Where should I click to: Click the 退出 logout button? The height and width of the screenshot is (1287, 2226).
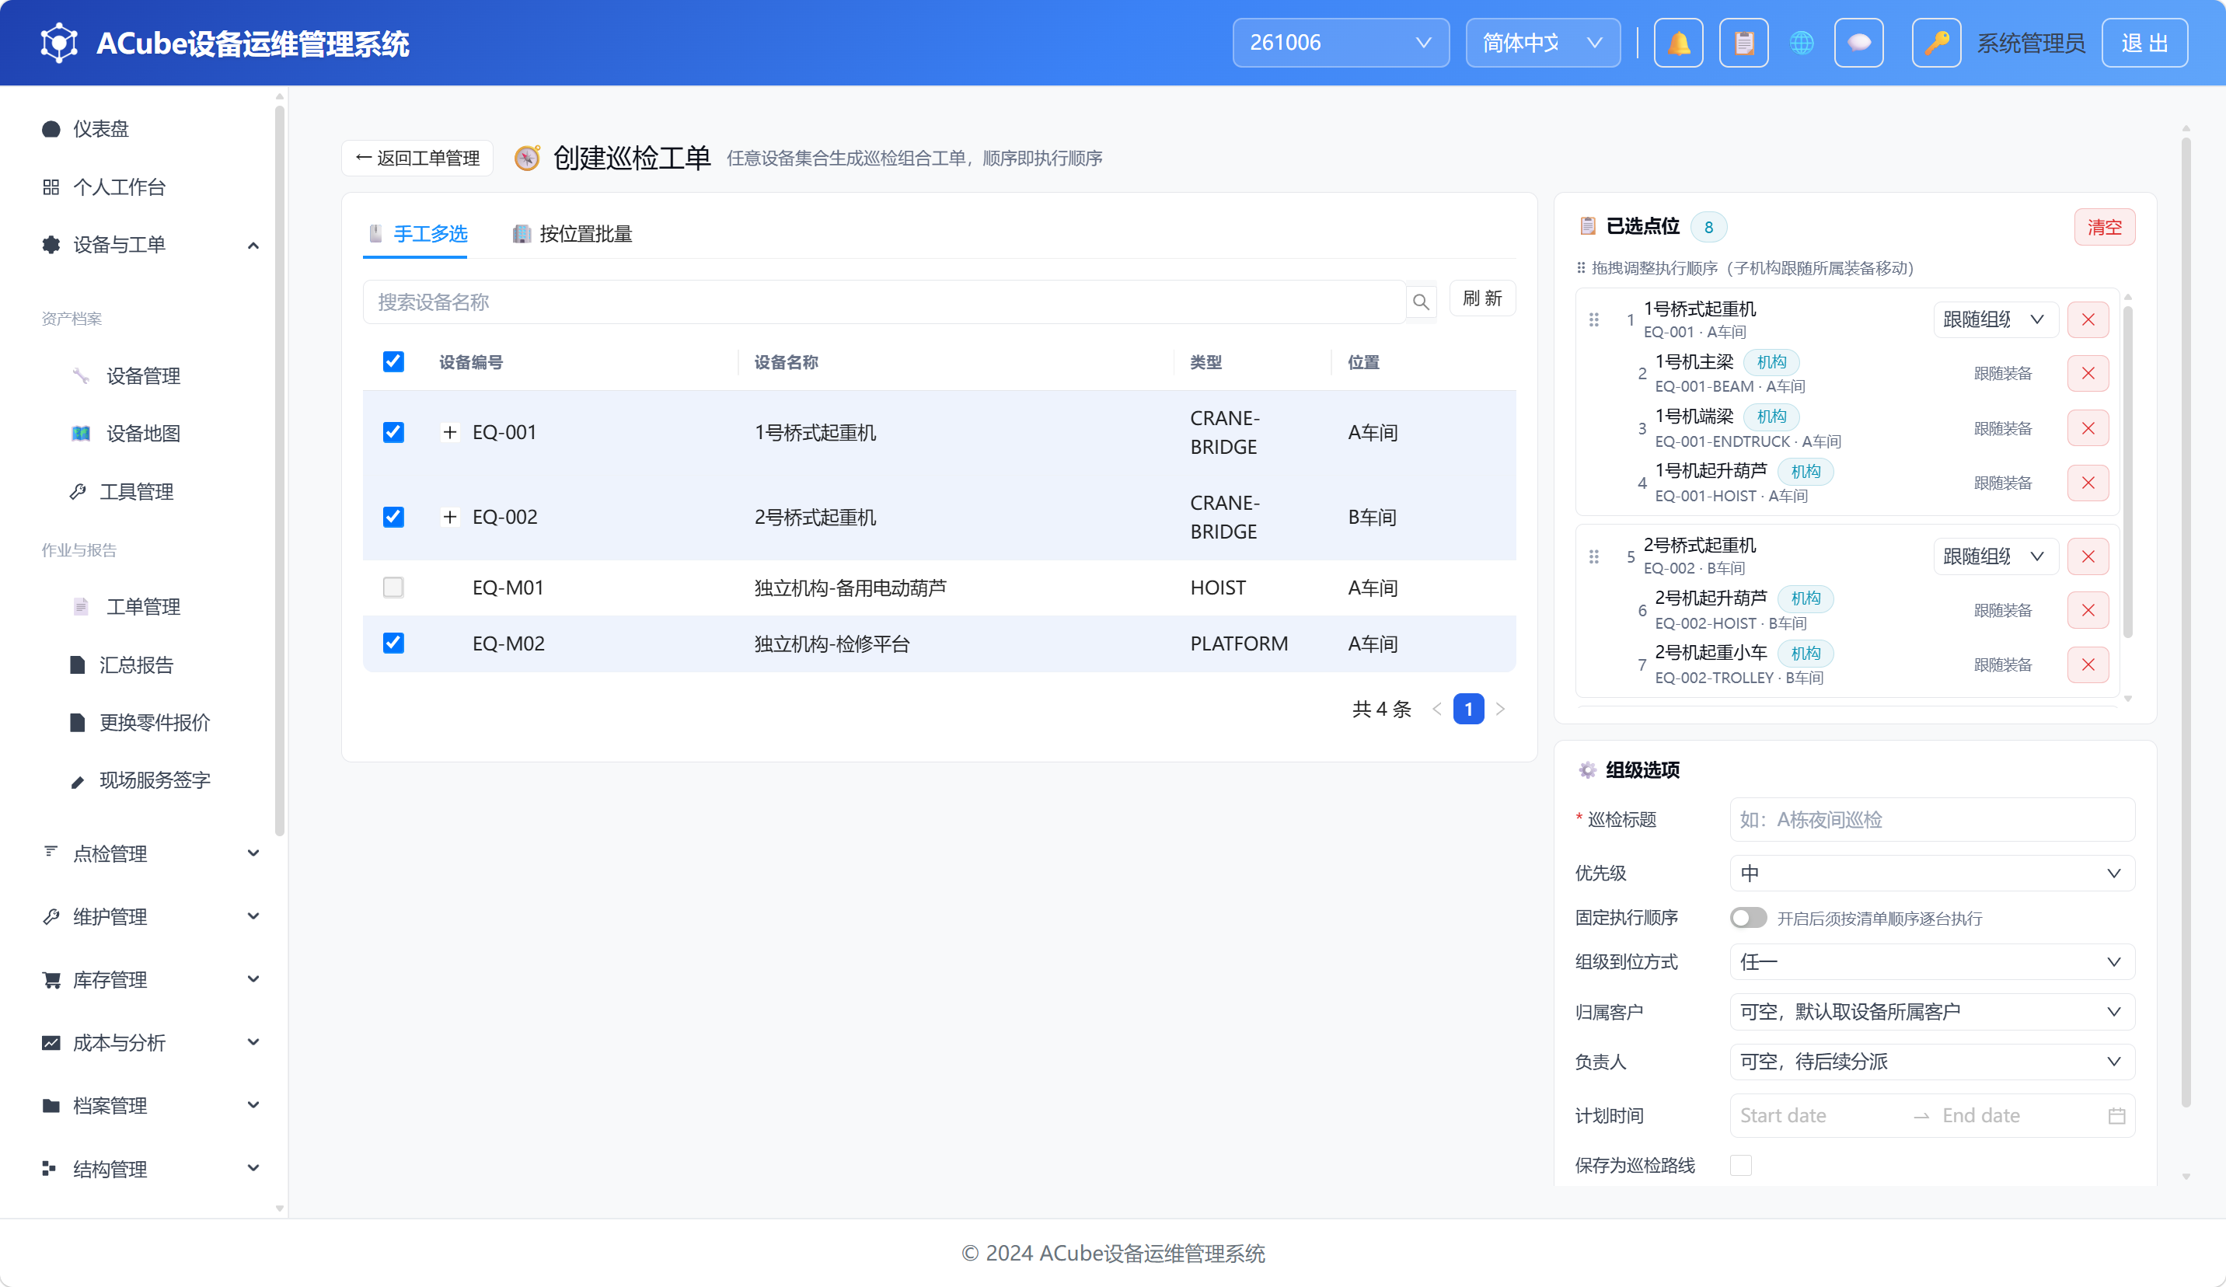(2144, 43)
